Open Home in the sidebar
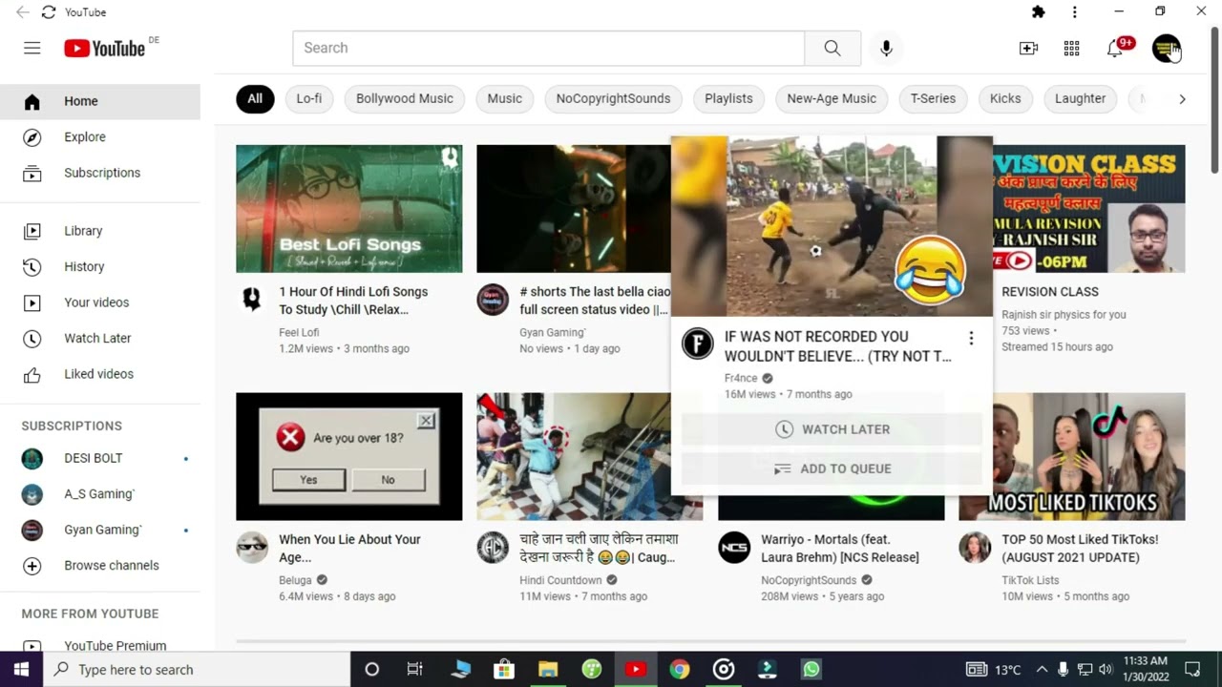1222x687 pixels. point(100,101)
